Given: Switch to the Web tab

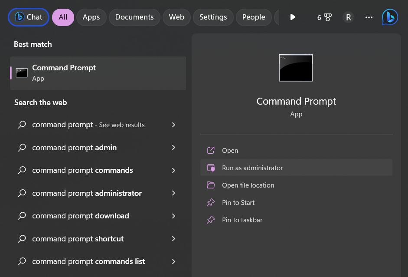Looking at the screenshot, I should click(176, 17).
